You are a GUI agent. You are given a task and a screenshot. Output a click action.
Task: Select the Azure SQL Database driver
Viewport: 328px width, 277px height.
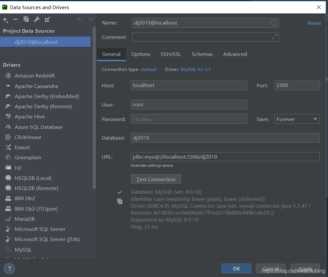coord(46,127)
